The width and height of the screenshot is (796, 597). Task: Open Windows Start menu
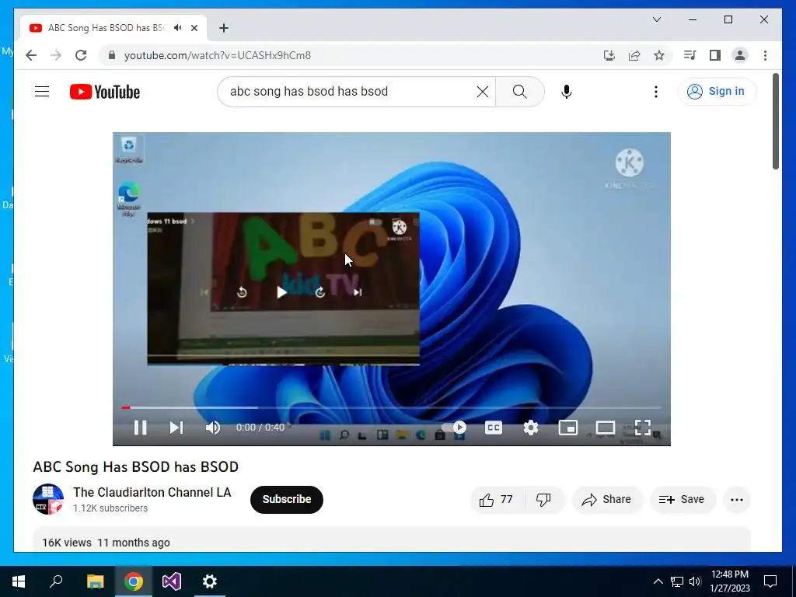click(19, 581)
